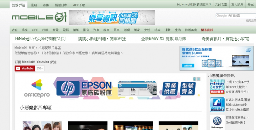This screenshot has width=256, height=130.
Task: Open the 機車 menu category
Action: (x=106, y=30)
